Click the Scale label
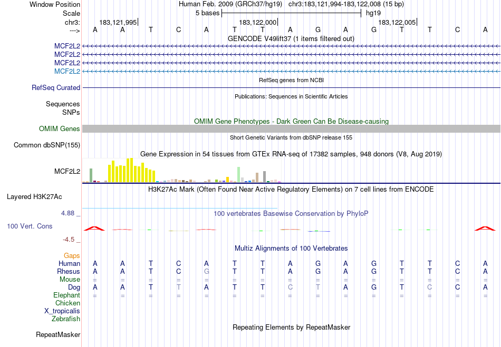 (71, 13)
